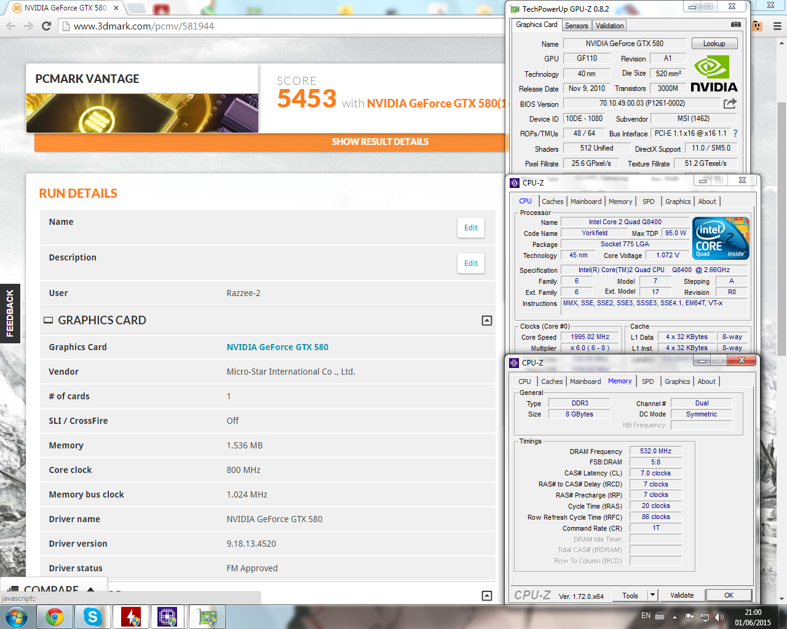This screenshot has width=787, height=629.
Task: Click the browser page vertical scrollbar
Action: tap(781, 229)
